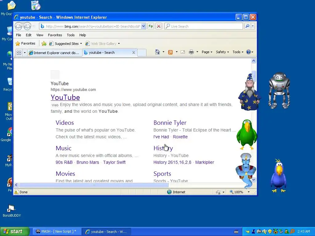The image size is (315, 236).
Task: Close the 'youtube - Search' tab
Action: pos(134,53)
